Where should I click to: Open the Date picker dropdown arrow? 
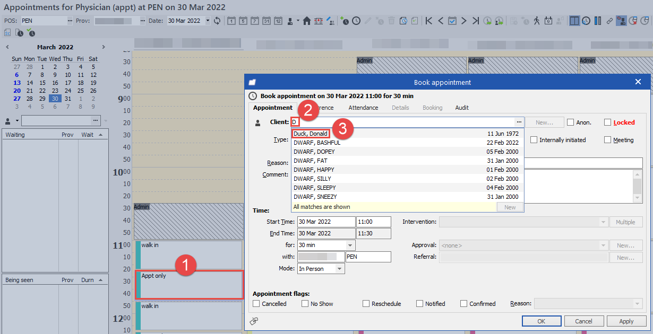[207, 21]
